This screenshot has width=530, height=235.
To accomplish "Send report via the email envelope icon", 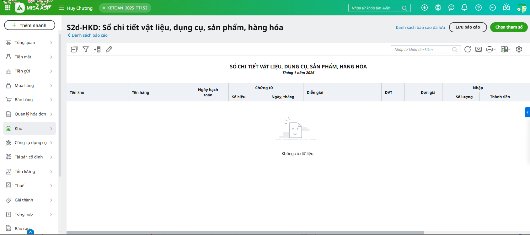I will click(478, 49).
